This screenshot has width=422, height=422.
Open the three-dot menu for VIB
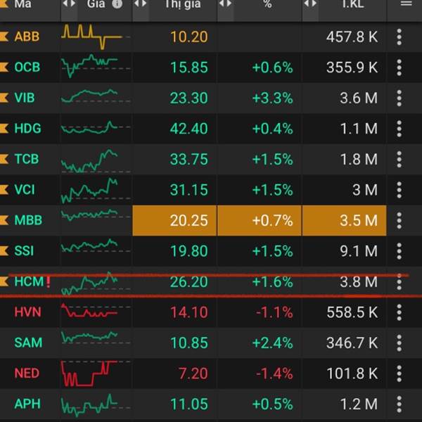[399, 98]
